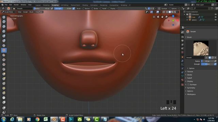Toggle Z axis symmetry in header

coord(153,8)
